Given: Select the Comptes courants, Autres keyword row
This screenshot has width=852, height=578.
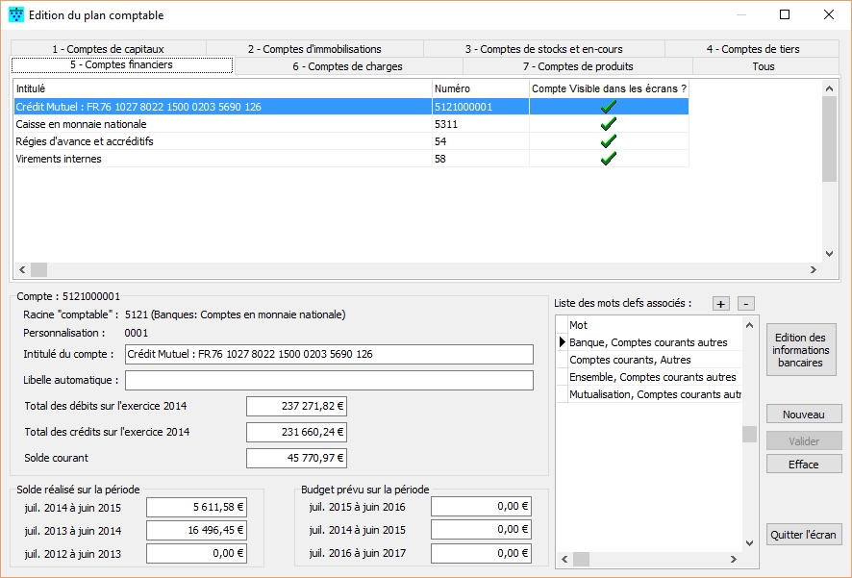Looking at the screenshot, I should pos(630,360).
